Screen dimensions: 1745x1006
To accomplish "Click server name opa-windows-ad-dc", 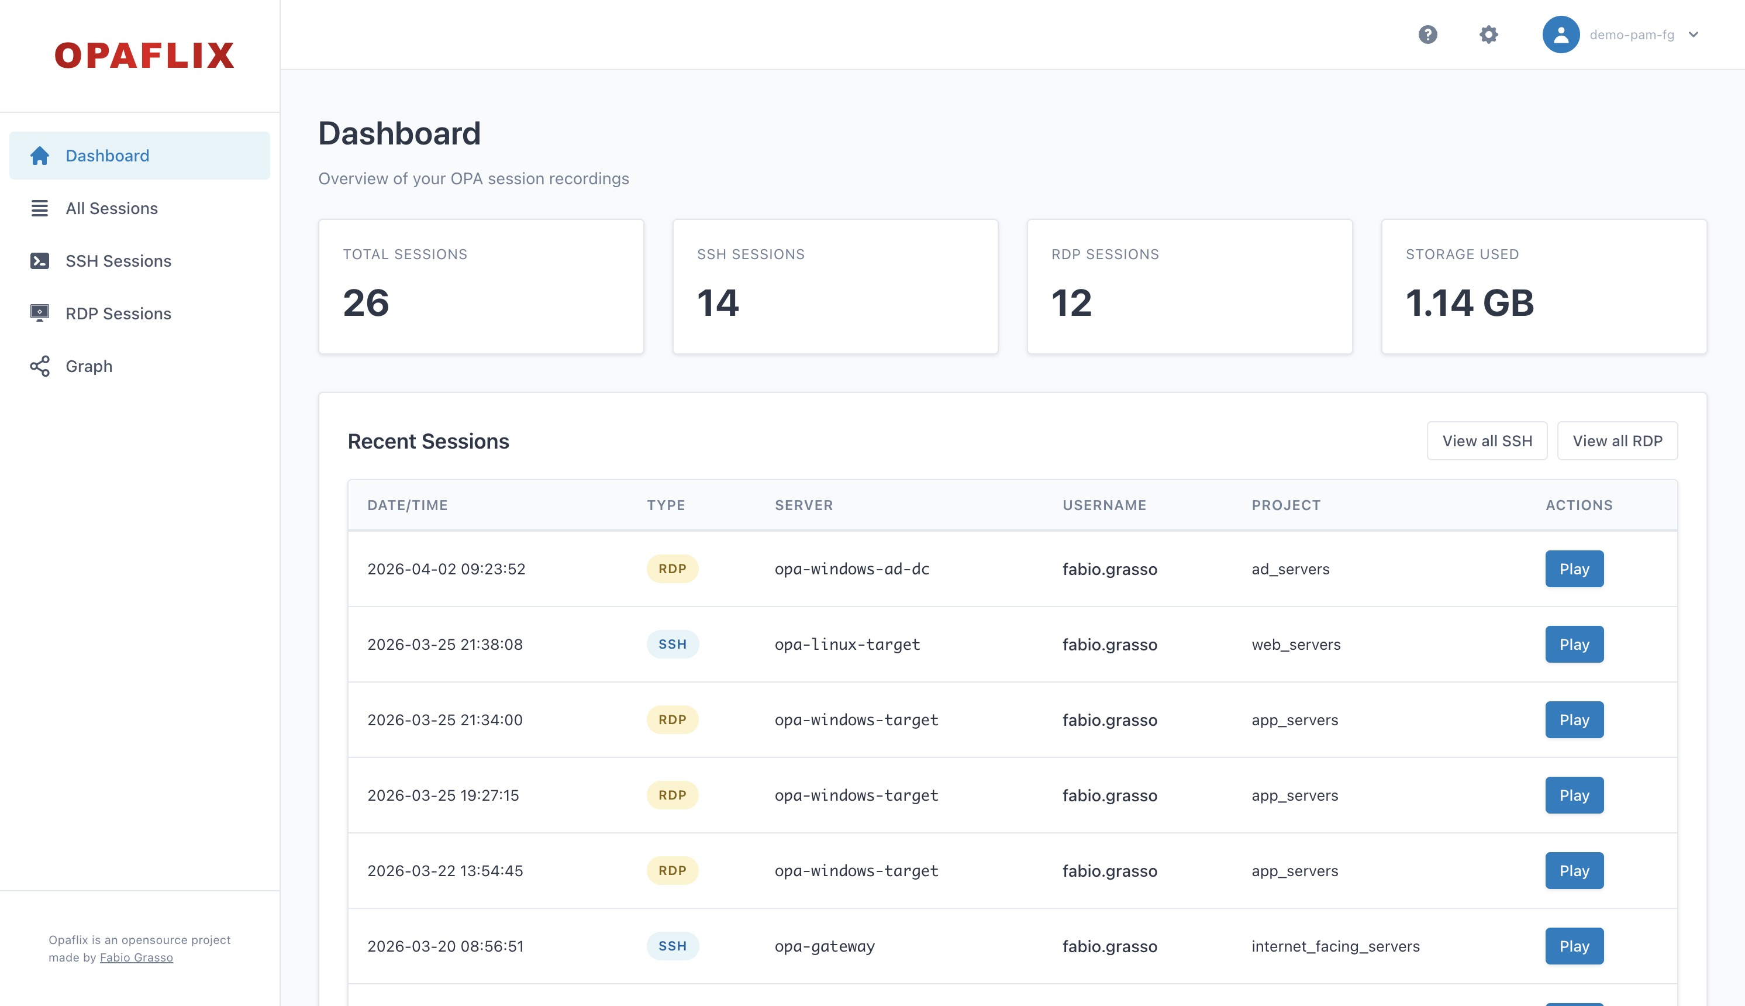I will 852,569.
